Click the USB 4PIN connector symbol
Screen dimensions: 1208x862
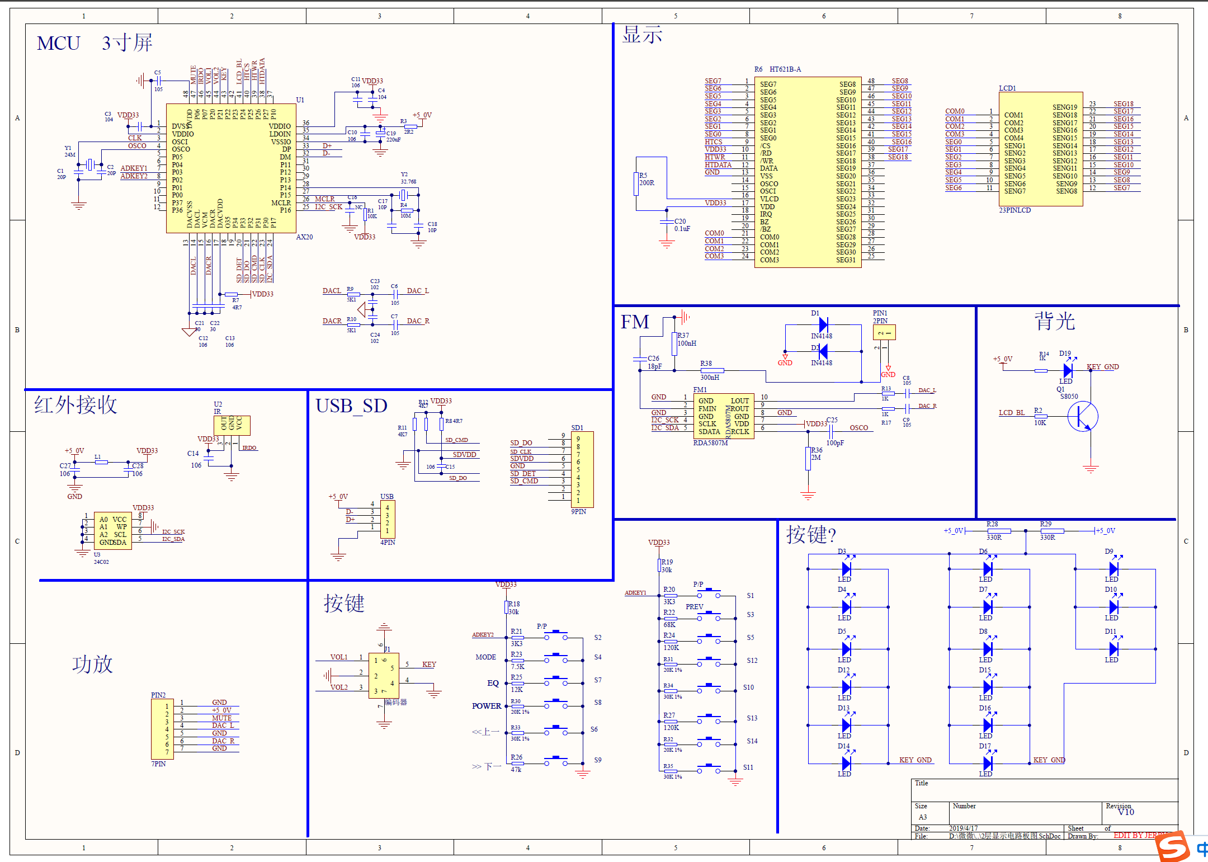(388, 519)
